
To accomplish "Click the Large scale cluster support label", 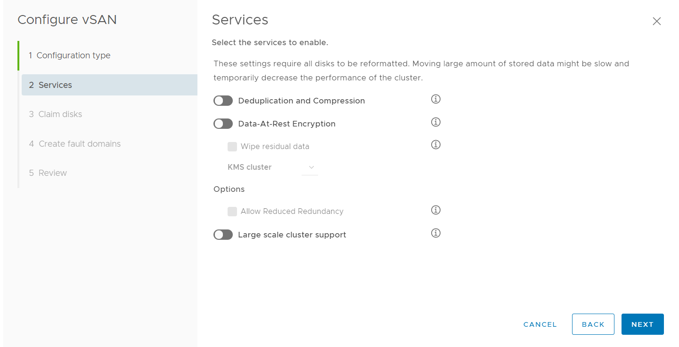I will point(292,235).
